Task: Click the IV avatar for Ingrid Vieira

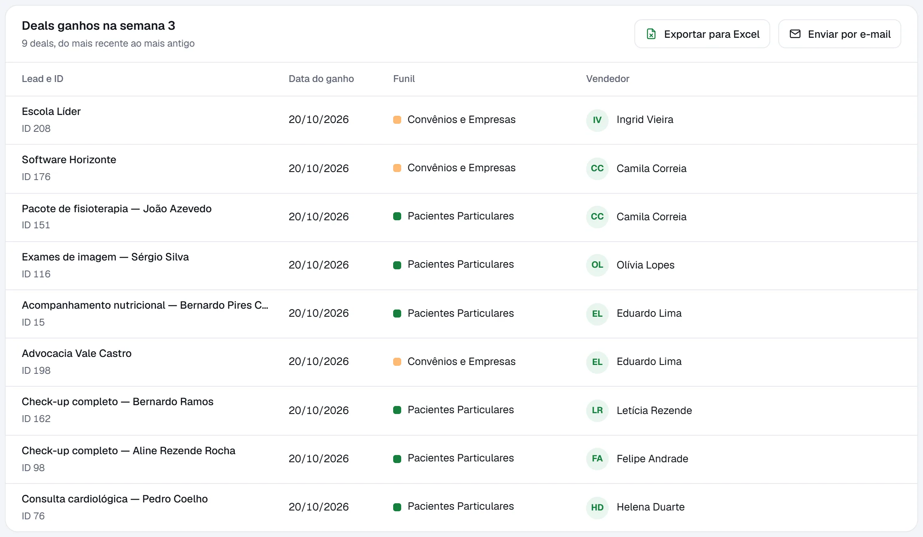Action: tap(597, 120)
